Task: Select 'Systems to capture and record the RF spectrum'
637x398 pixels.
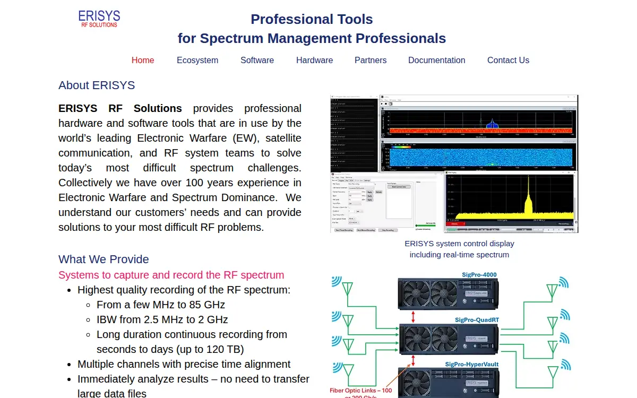Action: (171, 275)
